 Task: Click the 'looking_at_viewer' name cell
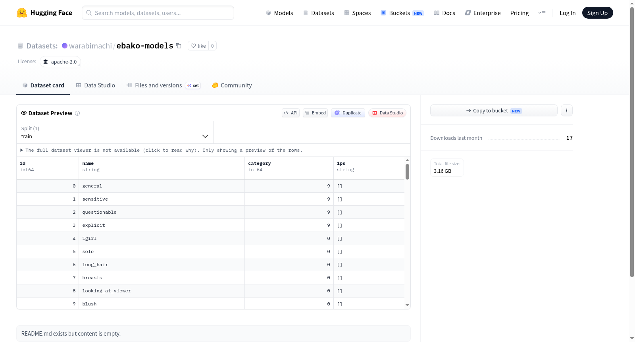pyautogui.click(x=162, y=291)
